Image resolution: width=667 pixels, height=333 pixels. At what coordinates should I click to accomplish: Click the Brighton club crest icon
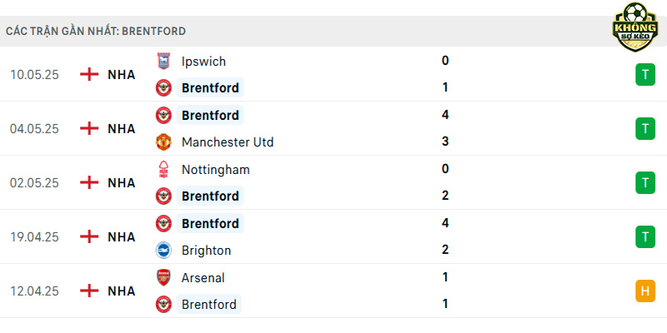point(163,251)
